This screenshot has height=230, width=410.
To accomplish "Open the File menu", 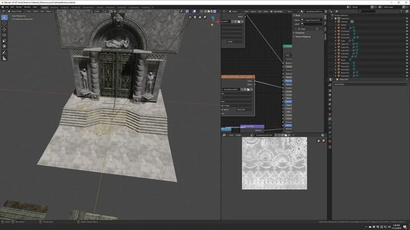I will [x=7, y=7].
